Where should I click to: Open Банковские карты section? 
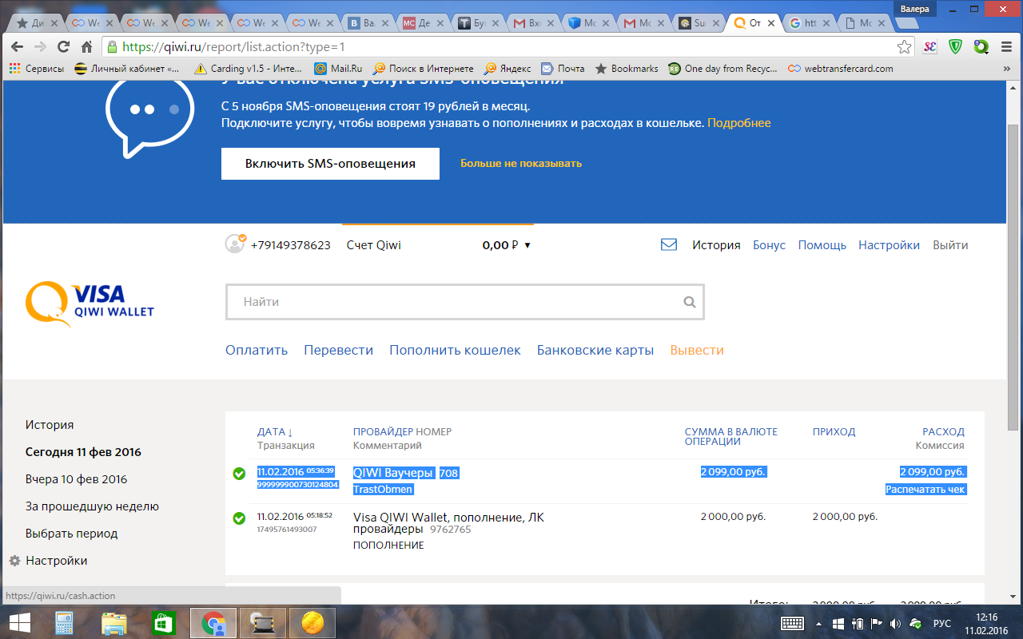[x=595, y=350]
